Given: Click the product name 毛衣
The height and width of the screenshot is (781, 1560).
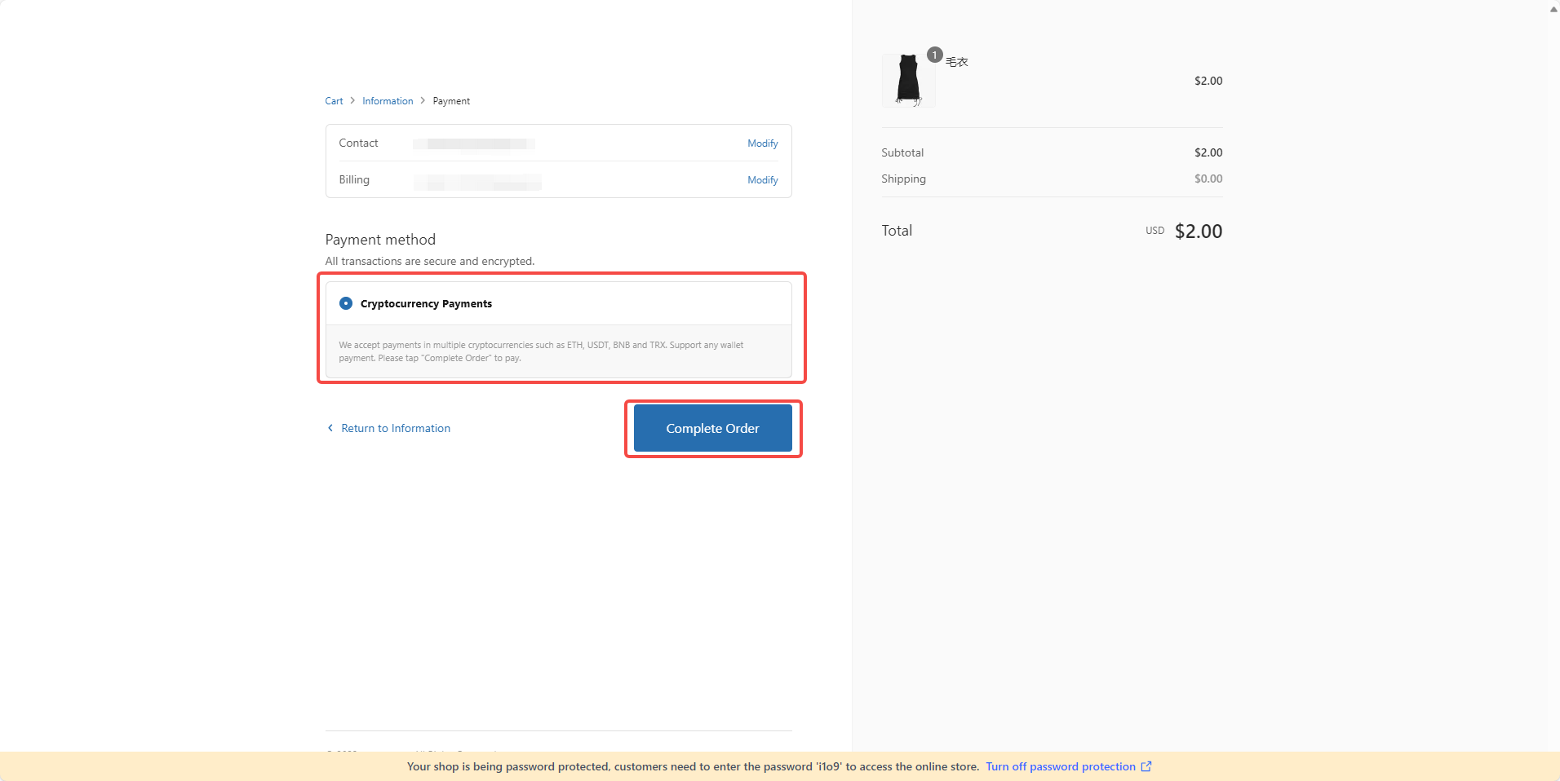Looking at the screenshot, I should tap(957, 62).
